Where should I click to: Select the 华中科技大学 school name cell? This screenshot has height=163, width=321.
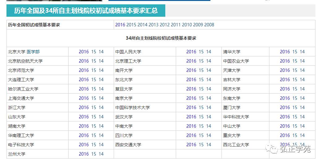point(245,117)
